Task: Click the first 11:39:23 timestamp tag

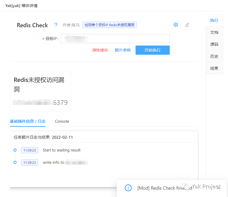Action: (30, 150)
